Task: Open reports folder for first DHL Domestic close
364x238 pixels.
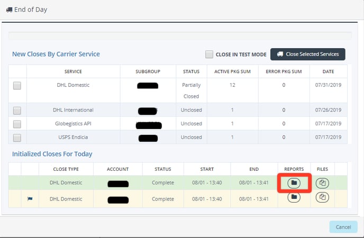Action: 295,183
